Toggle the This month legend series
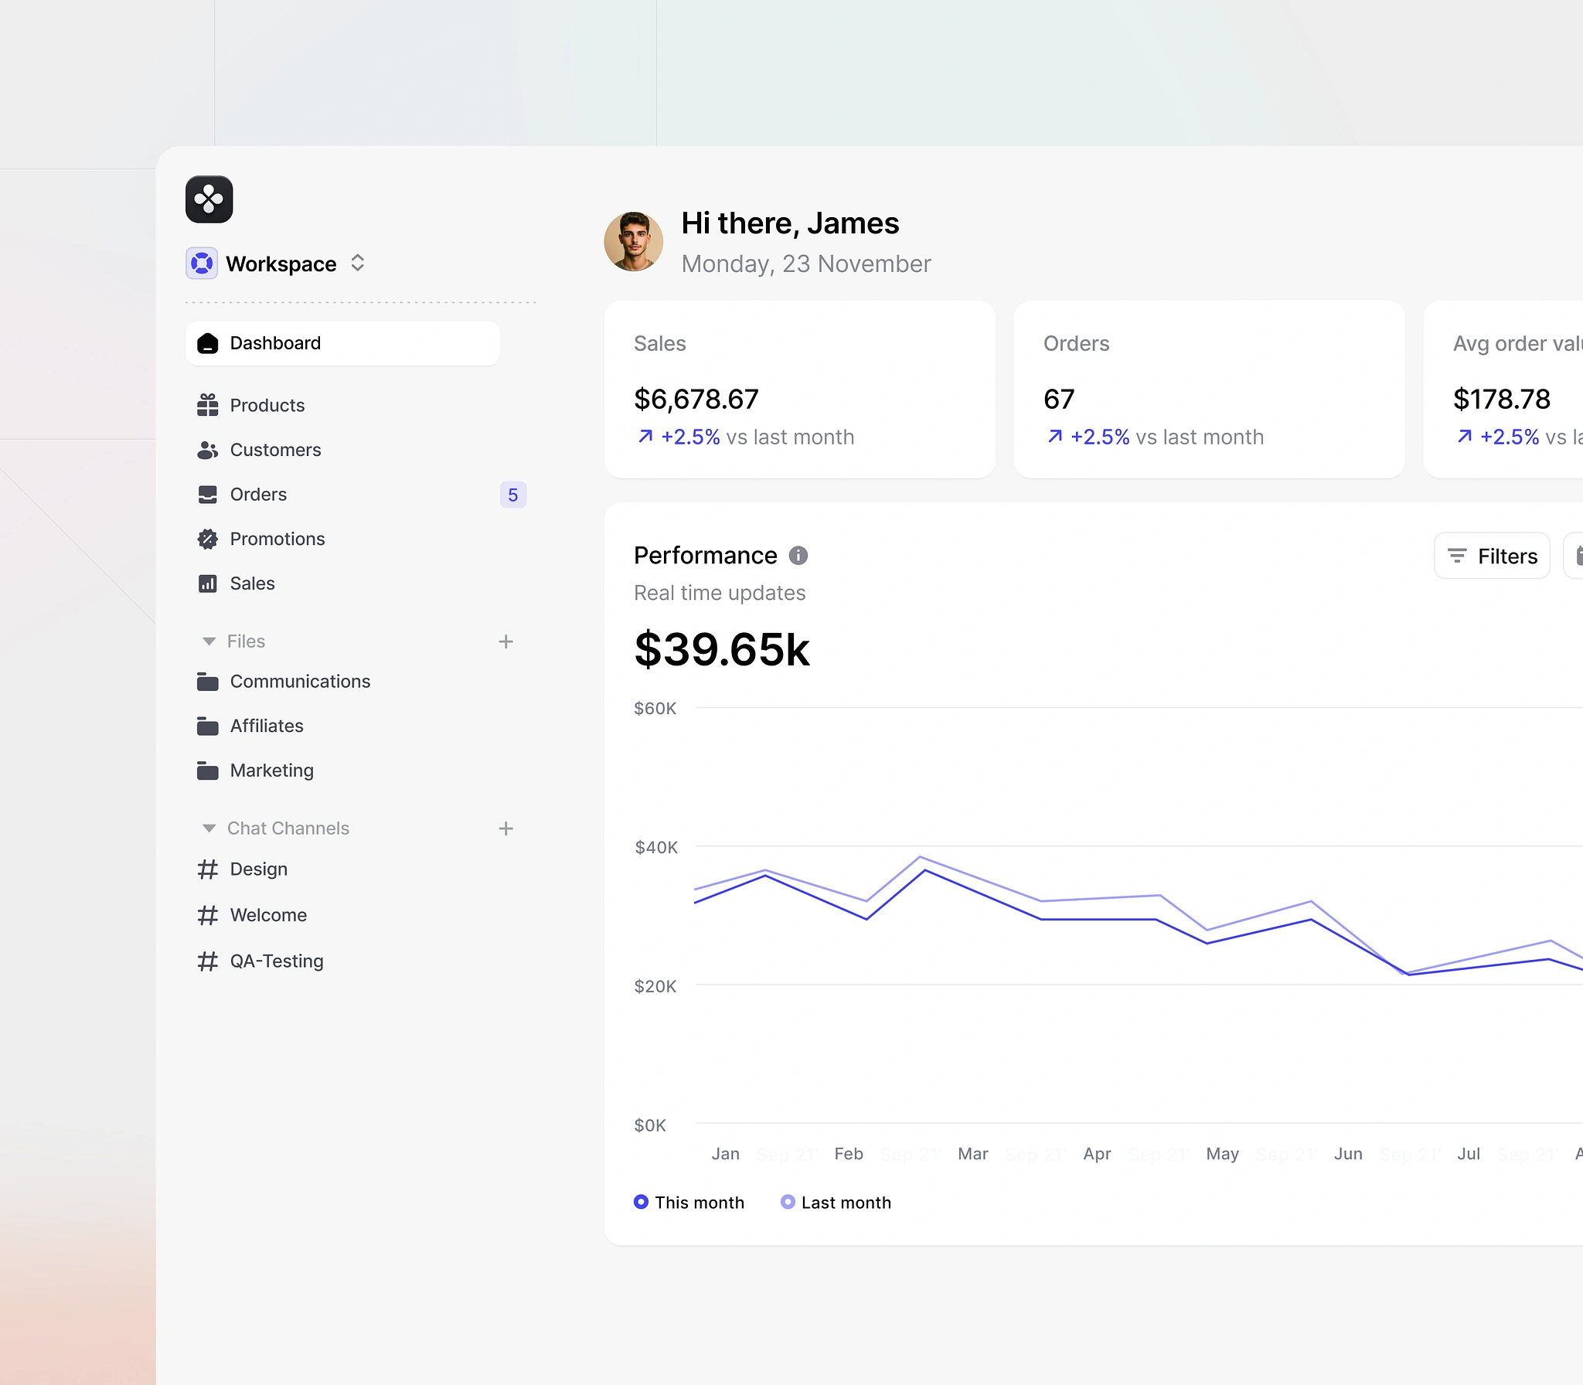This screenshot has height=1385, width=1583. 688,1203
